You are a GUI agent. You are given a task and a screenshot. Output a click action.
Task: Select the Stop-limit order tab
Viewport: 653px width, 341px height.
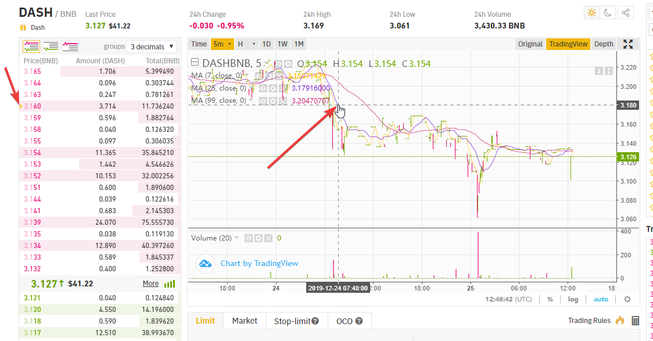point(296,321)
